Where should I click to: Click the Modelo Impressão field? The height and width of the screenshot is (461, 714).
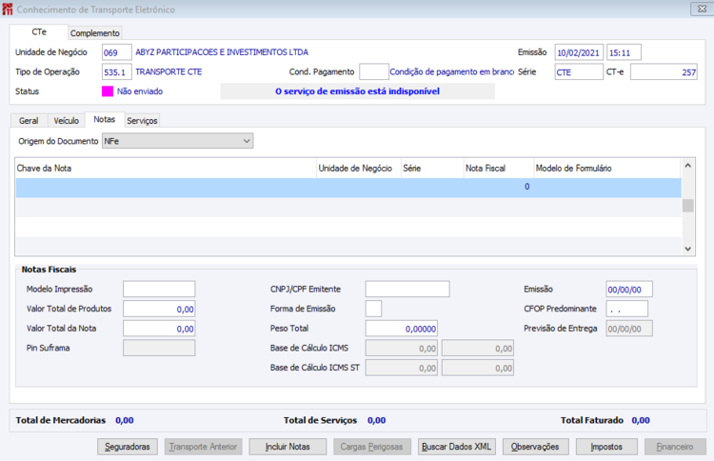159,290
